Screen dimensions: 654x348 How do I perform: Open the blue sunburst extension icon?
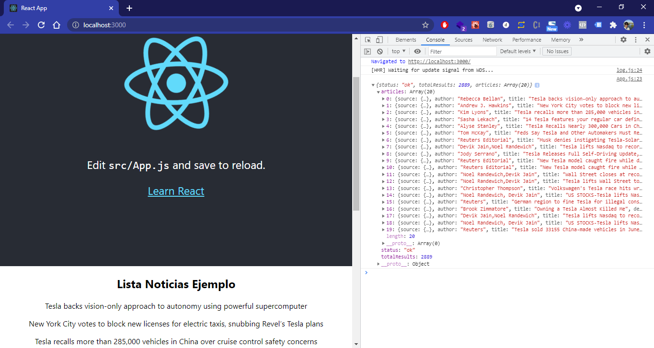tap(567, 25)
